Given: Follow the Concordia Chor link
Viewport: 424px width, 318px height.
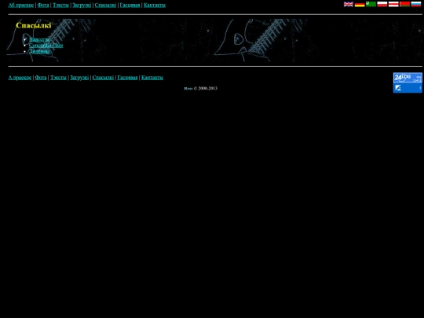Looking at the screenshot, I should (x=46, y=46).
